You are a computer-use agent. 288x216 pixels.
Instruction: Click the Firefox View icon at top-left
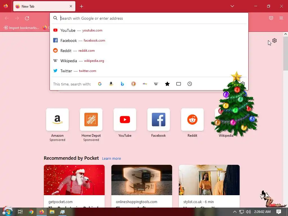click(6, 6)
